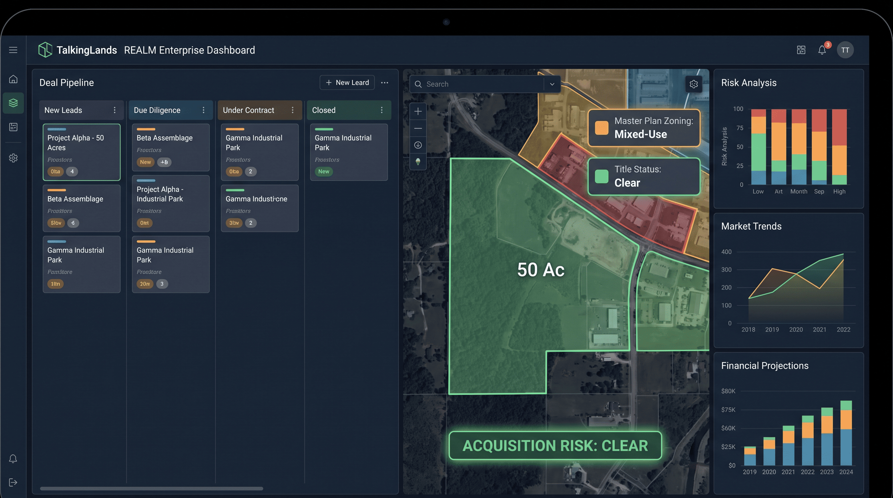The image size is (893, 498).
Task: Open the Due Diligence column options menu
Action: [x=203, y=110]
